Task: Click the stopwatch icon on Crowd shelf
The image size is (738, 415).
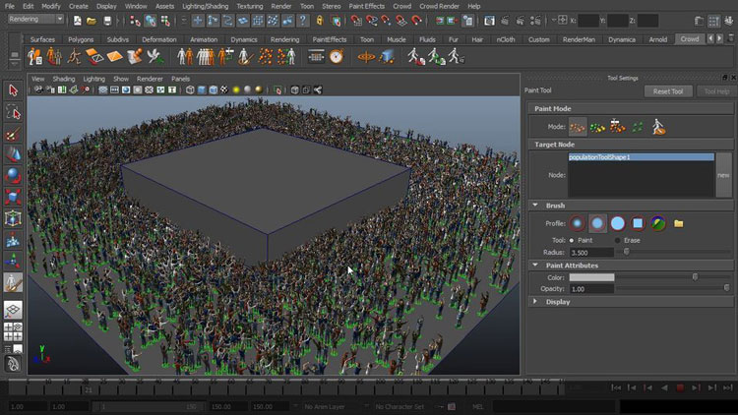Action: (337, 57)
